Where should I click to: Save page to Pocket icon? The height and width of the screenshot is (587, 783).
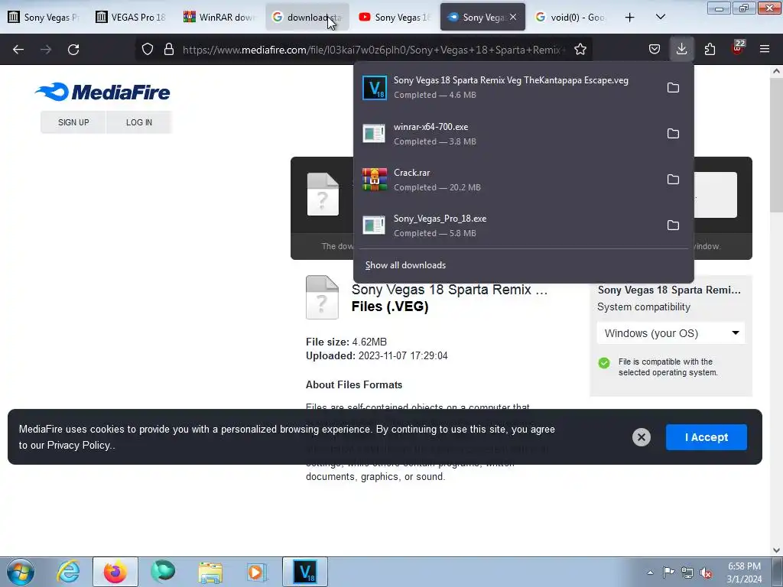(655, 50)
